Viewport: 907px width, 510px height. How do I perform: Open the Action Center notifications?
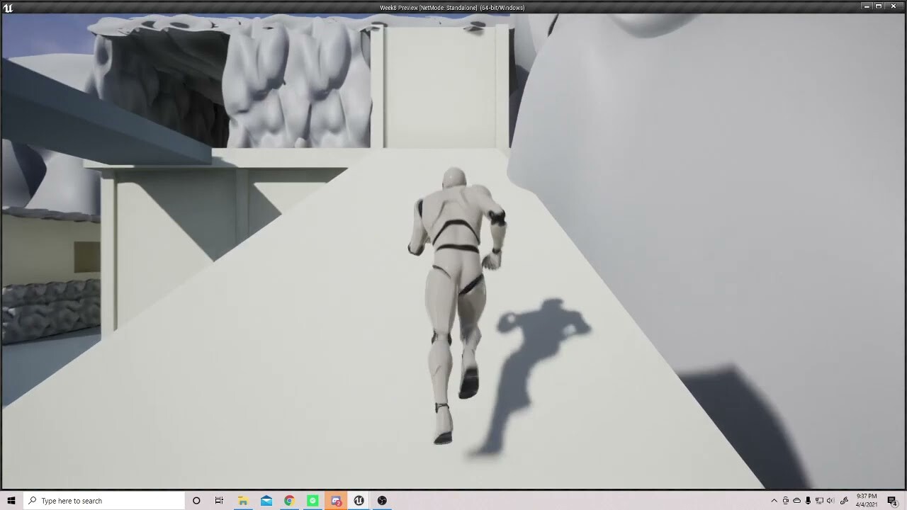[891, 501]
